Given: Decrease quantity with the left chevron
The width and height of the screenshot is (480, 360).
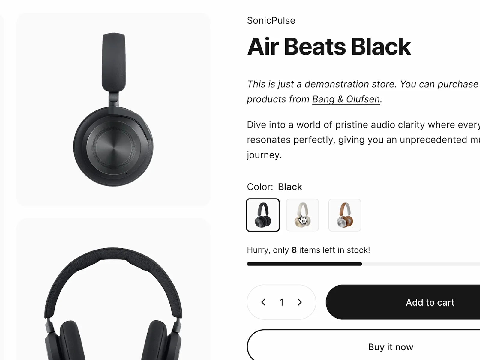Looking at the screenshot, I should [263, 302].
